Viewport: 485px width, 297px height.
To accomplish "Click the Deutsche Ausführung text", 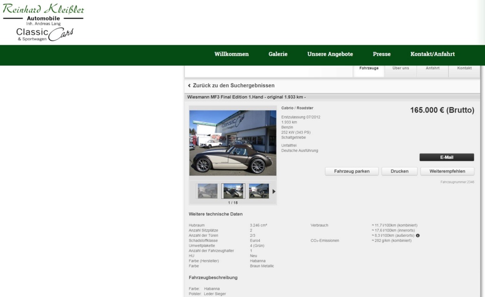I will tap(299, 151).
